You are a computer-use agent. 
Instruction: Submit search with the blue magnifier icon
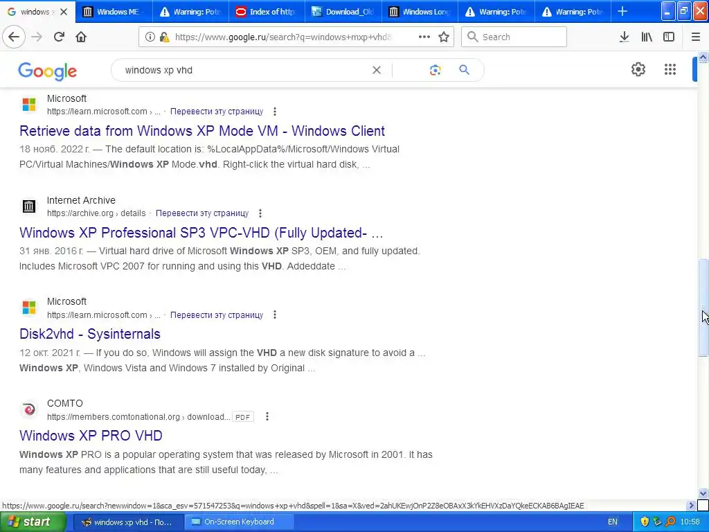[x=464, y=70]
